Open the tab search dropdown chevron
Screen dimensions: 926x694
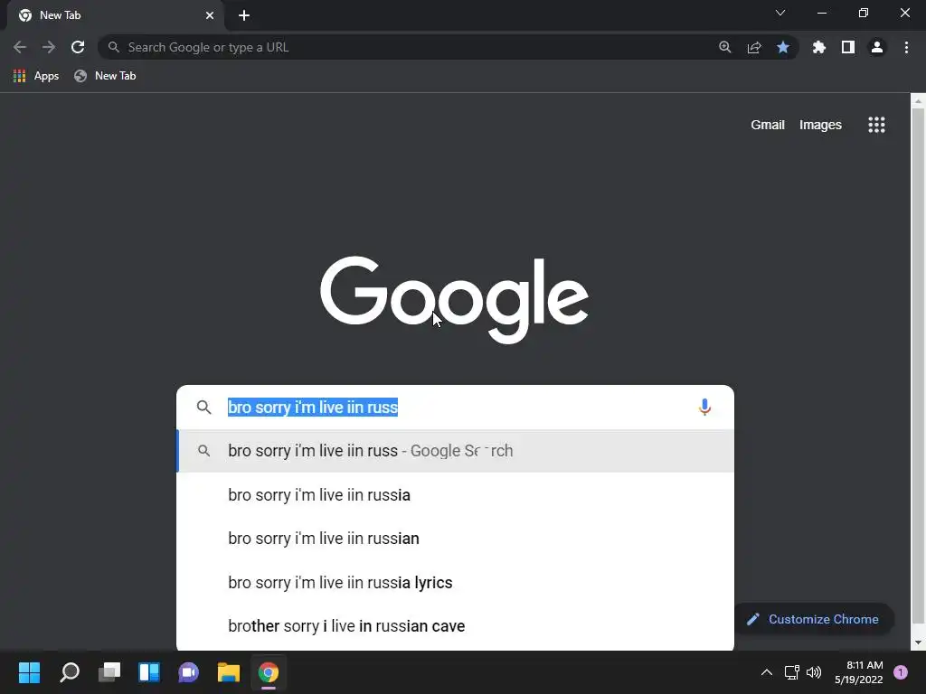pyautogui.click(x=780, y=13)
